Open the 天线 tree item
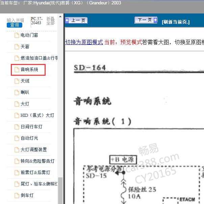This screenshot has width=204, height=204. [x=25, y=81]
